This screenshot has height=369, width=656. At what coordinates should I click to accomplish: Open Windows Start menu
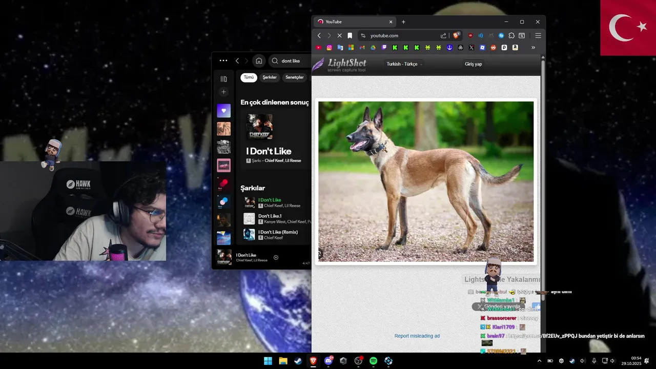[268, 361]
